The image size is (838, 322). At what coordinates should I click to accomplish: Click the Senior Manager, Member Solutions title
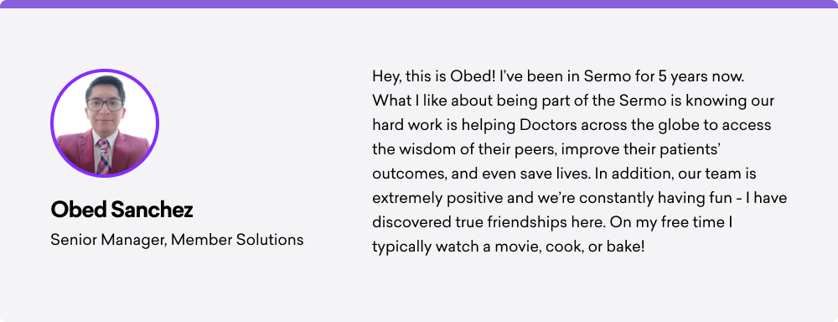pyautogui.click(x=177, y=240)
